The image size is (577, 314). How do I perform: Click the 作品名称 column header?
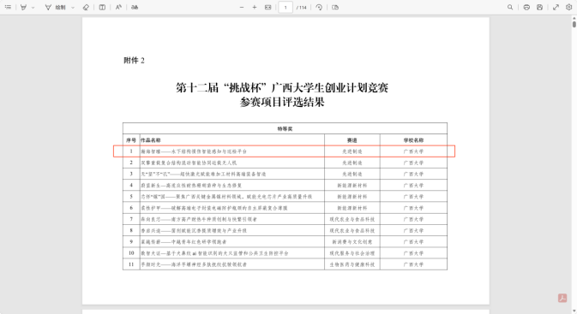(x=151, y=140)
